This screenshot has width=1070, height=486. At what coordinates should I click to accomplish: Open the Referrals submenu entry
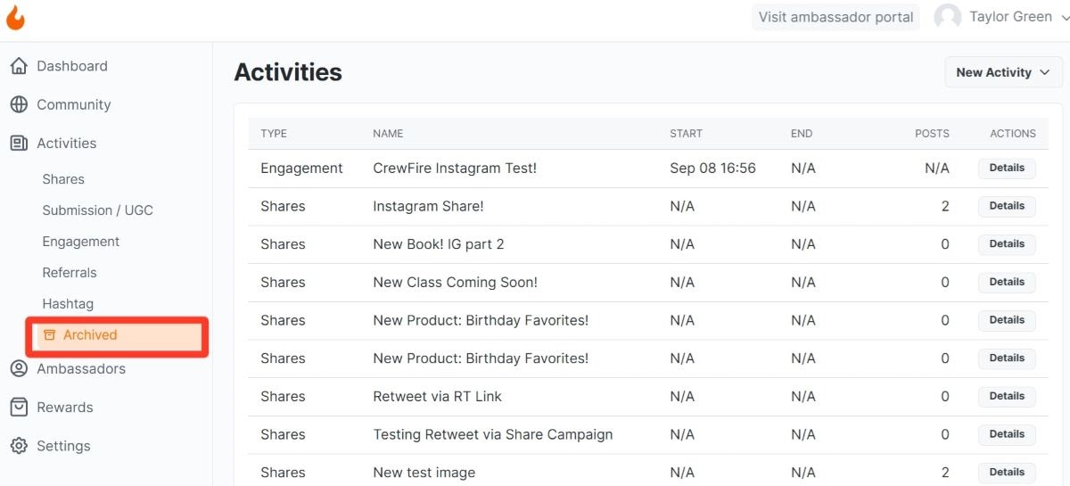pyautogui.click(x=70, y=273)
